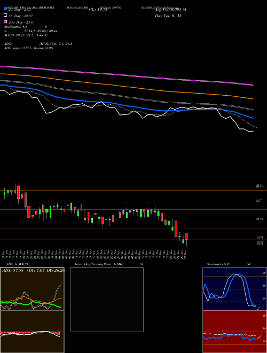The height and width of the screenshot is (353, 267).
Task: Click the 'ADX & MACD' panel title
Action: pos(17,264)
